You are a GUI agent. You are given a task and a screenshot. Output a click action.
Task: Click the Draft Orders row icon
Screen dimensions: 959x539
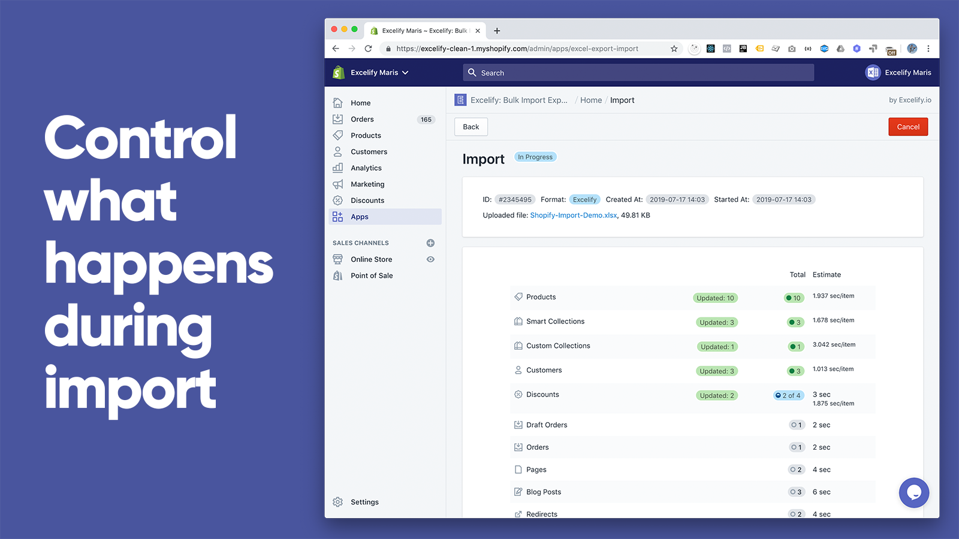pos(518,425)
